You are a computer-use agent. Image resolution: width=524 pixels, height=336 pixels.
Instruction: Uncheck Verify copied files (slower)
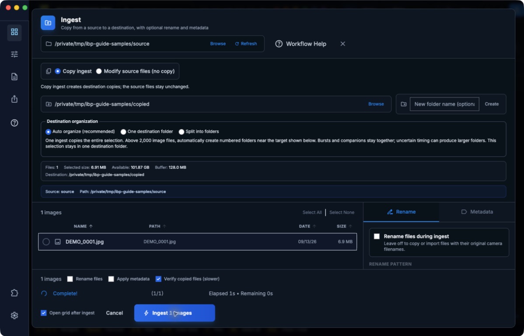pyautogui.click(x=158, y=279)
